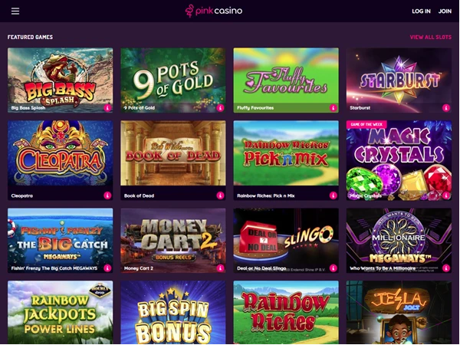The image size is (460, 345).
Task: Open the hamburger menu
Action: (15, 11)
